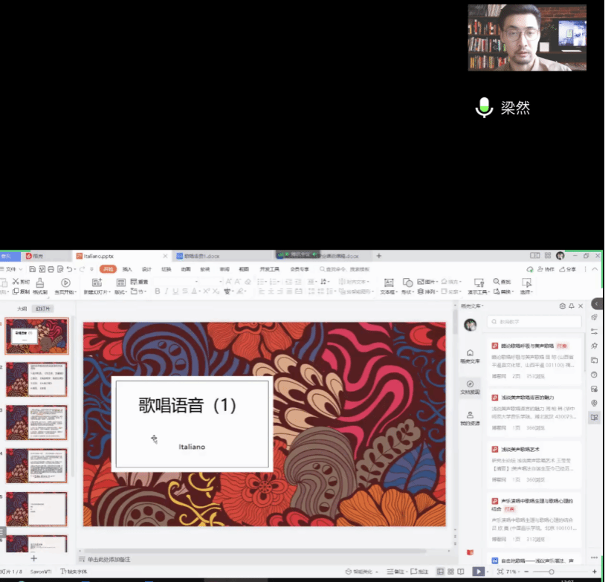Click the Shapes (形状) icon
Image resolution: width=614 pixels, height=582 pixels.
pyautogui.click(x=407, y=282)
